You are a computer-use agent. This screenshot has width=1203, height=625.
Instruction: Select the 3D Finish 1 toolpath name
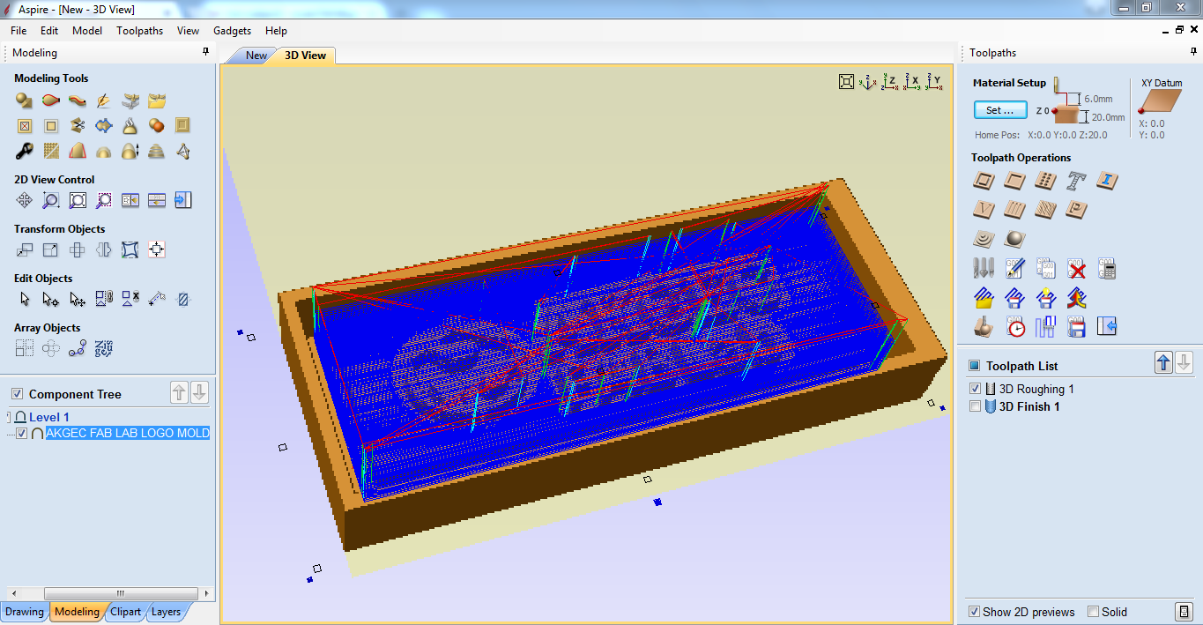pyautogui.click(x=1029, y=406)
